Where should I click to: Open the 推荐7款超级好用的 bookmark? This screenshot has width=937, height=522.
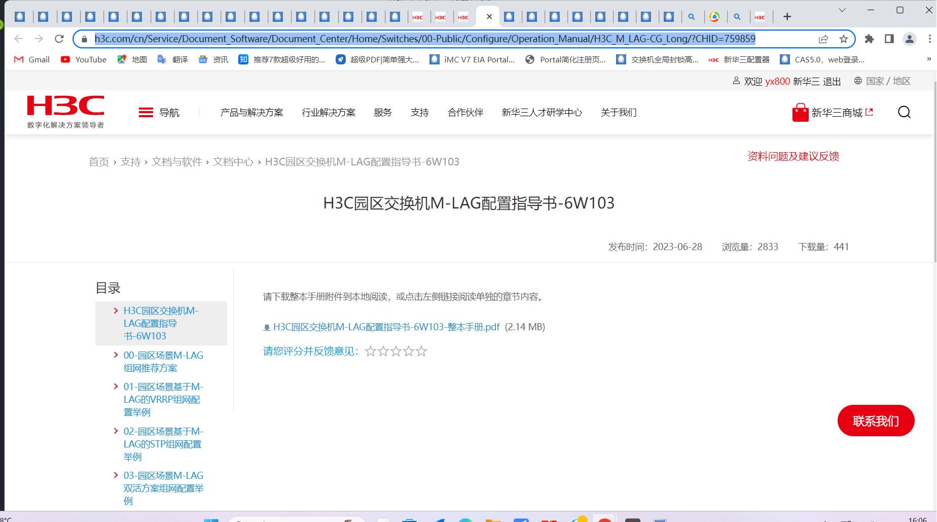pyautogui.click(x=282, y=59)
